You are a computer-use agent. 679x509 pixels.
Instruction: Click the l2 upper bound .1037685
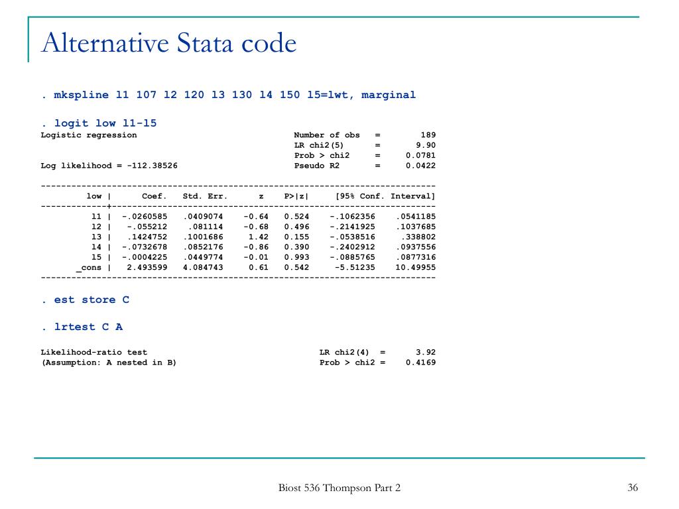point(416,227)
